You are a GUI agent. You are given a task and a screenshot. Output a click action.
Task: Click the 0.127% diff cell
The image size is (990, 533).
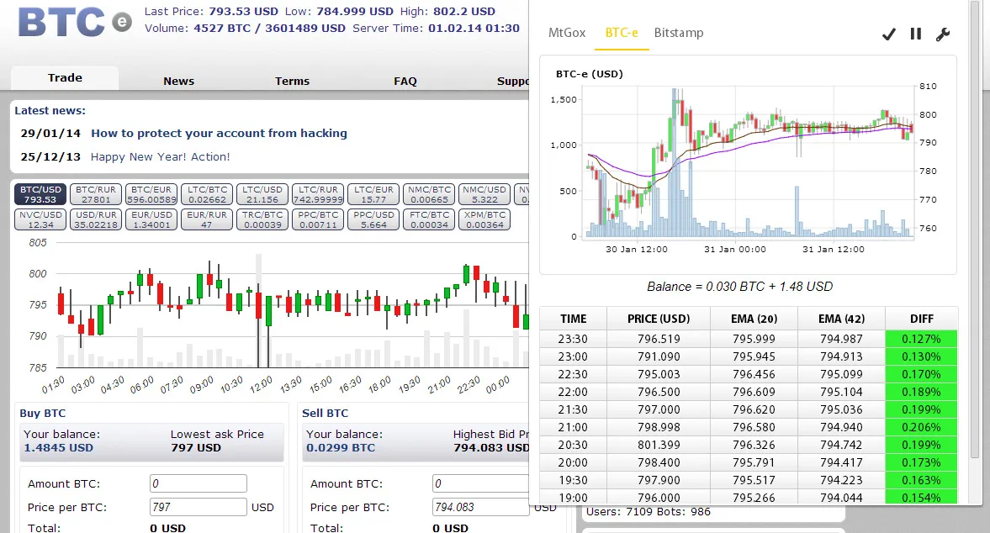click(921, 339)
